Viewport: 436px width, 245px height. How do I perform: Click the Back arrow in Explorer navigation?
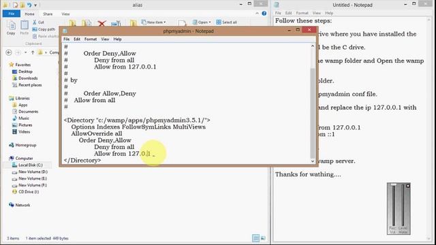[x=9, y=52]
